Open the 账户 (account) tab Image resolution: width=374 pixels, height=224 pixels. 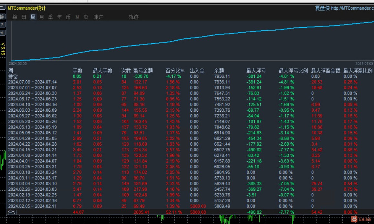[x=99, y=17]
